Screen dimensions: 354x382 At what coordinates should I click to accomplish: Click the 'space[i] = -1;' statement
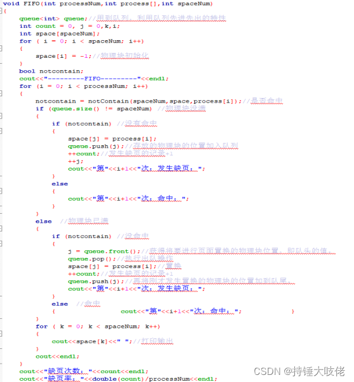[x=64, y=56]
